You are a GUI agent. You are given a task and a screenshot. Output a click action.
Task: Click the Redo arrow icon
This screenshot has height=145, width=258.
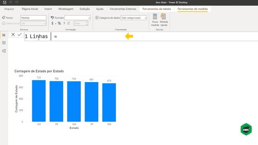[x=17, y=2]
